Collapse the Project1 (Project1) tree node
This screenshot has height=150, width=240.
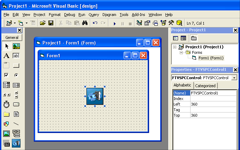175,47
